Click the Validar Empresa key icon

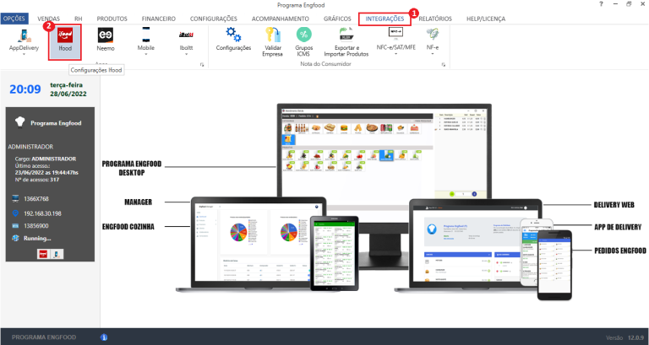[272, 35]
